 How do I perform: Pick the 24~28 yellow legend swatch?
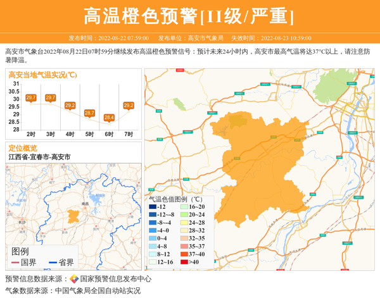coord(184,223)
